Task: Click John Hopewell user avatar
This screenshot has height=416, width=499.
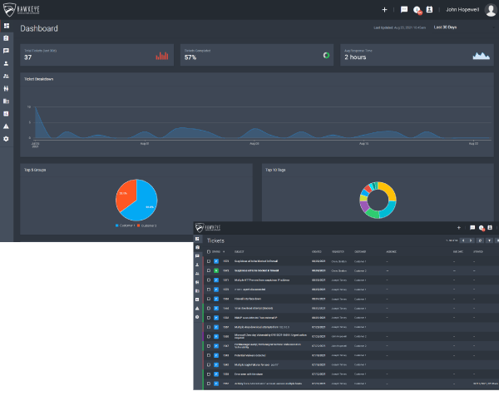Action: point(490,9)
